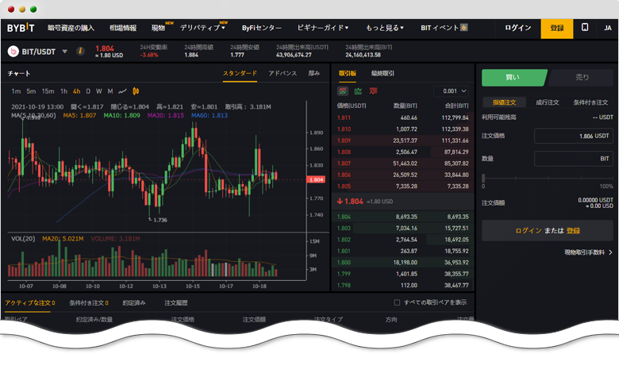619x373 pixels.
Task: Expand the ビギナーガイド menu
Action: tap(322, 28)
